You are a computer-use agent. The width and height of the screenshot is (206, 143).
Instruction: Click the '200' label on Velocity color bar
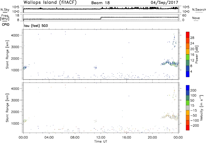193,90
